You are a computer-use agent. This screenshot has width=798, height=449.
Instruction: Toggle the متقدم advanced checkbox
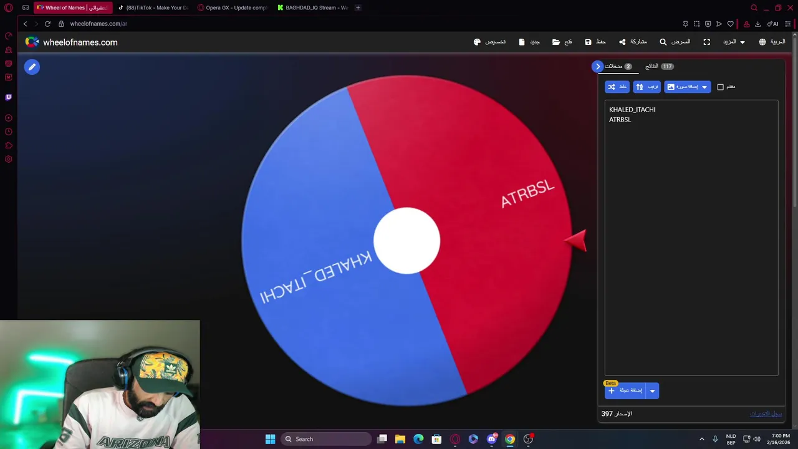720,87
